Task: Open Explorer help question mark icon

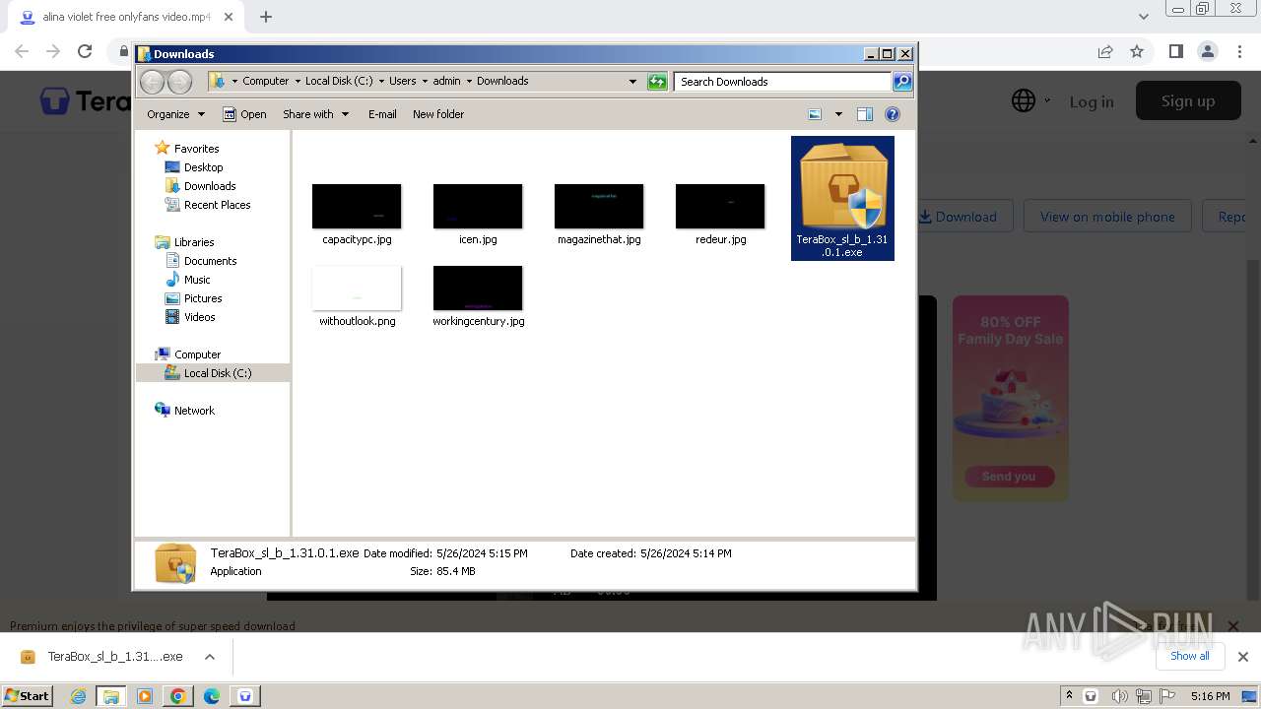Action: (x=893, y=114)
